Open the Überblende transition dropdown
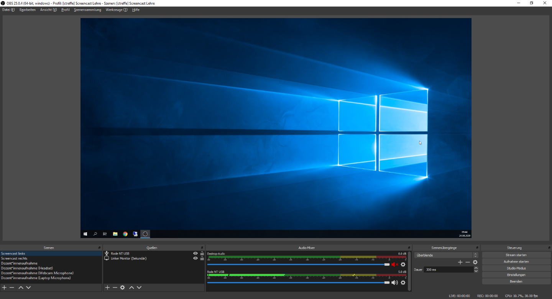Viewport: 552px width, 299px height. coord(446,255)
